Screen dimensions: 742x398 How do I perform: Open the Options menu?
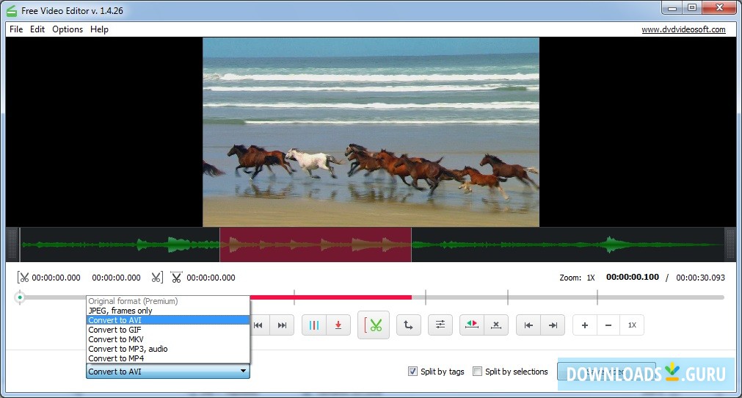[68, 29]
